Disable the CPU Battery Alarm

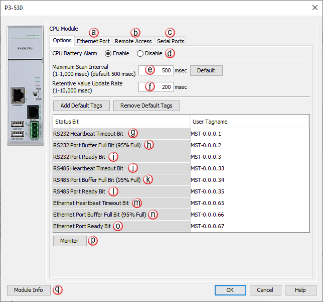140,53
